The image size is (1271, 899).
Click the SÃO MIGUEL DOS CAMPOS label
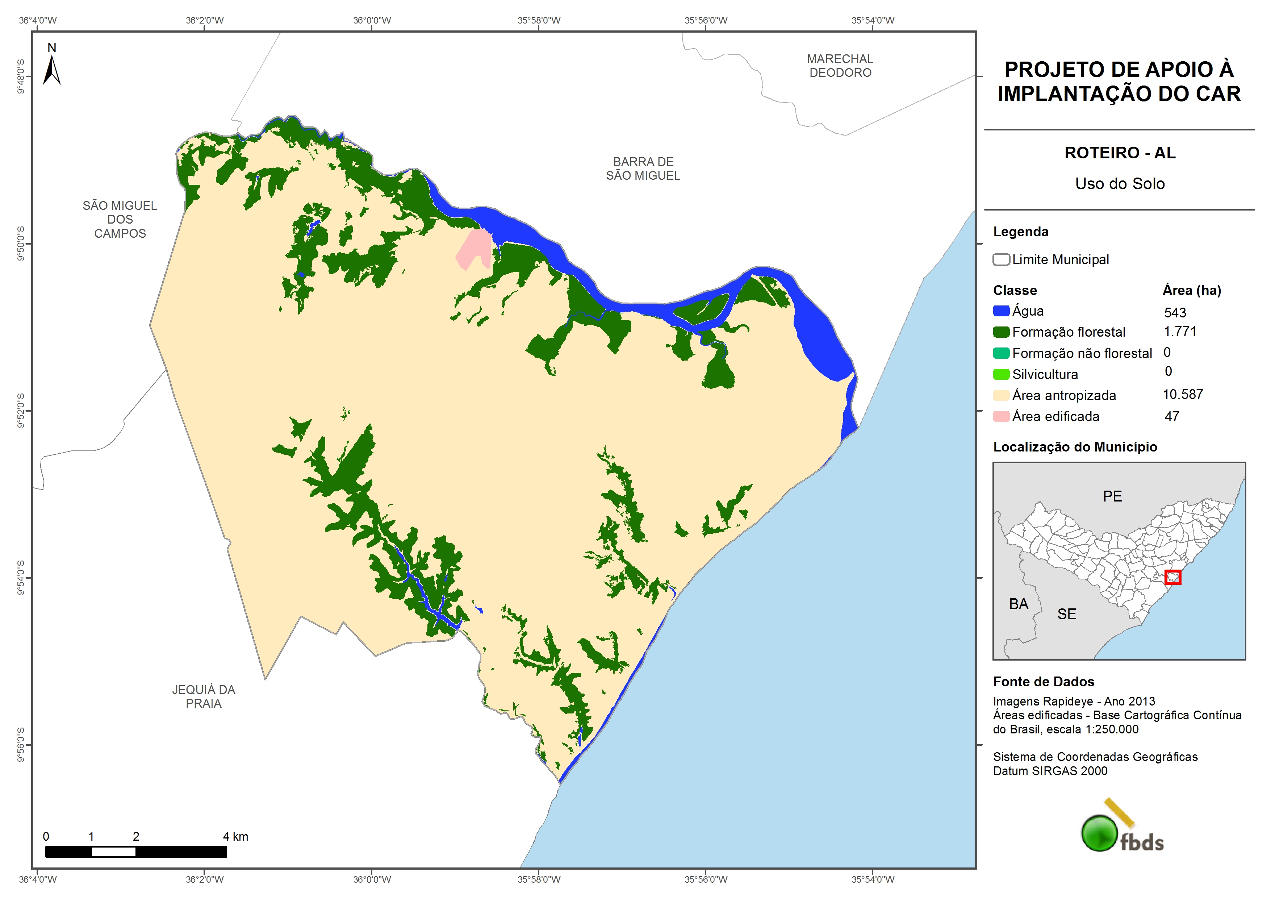pyautogui.click(x=120, y=219)
